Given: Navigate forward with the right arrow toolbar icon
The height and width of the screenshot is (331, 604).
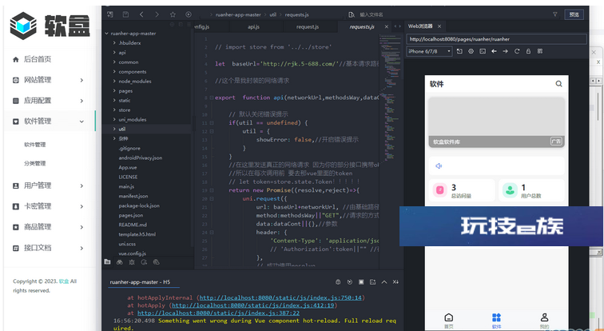Looking at the screenshot, I should coord(157,14).
